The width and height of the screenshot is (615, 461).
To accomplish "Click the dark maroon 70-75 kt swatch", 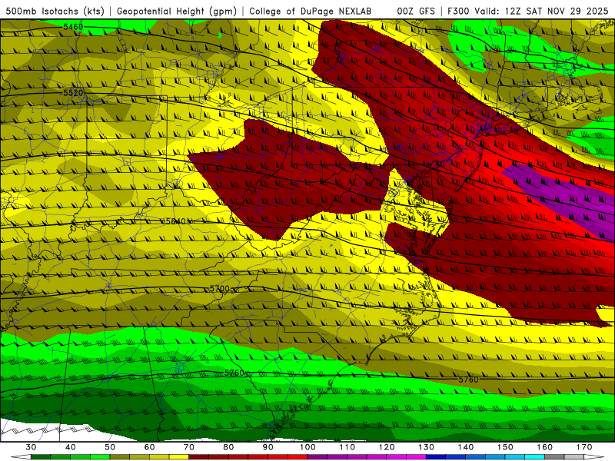I will click(x=199, y=457).
